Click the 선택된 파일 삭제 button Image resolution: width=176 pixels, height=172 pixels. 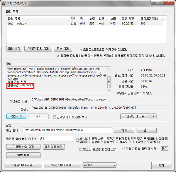point(38,49)
